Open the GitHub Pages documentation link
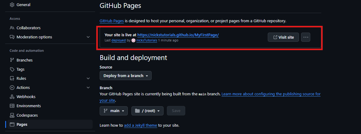Screen dimensions: 361x134 tap(112, 21)
